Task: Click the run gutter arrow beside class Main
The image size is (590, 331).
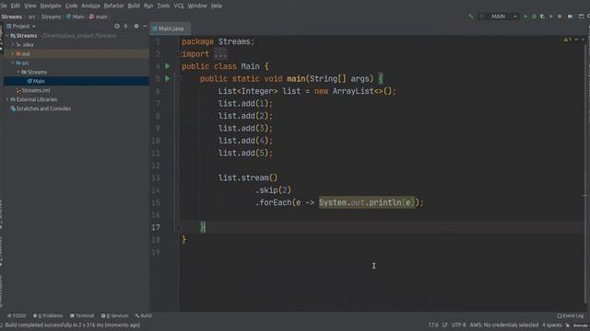Action: pos(168,66)
